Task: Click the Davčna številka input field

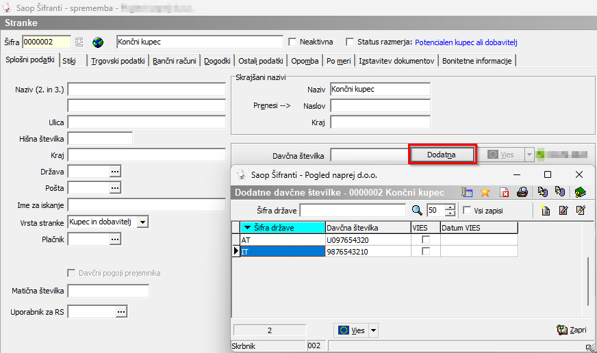Action: [x=369, y=155]
